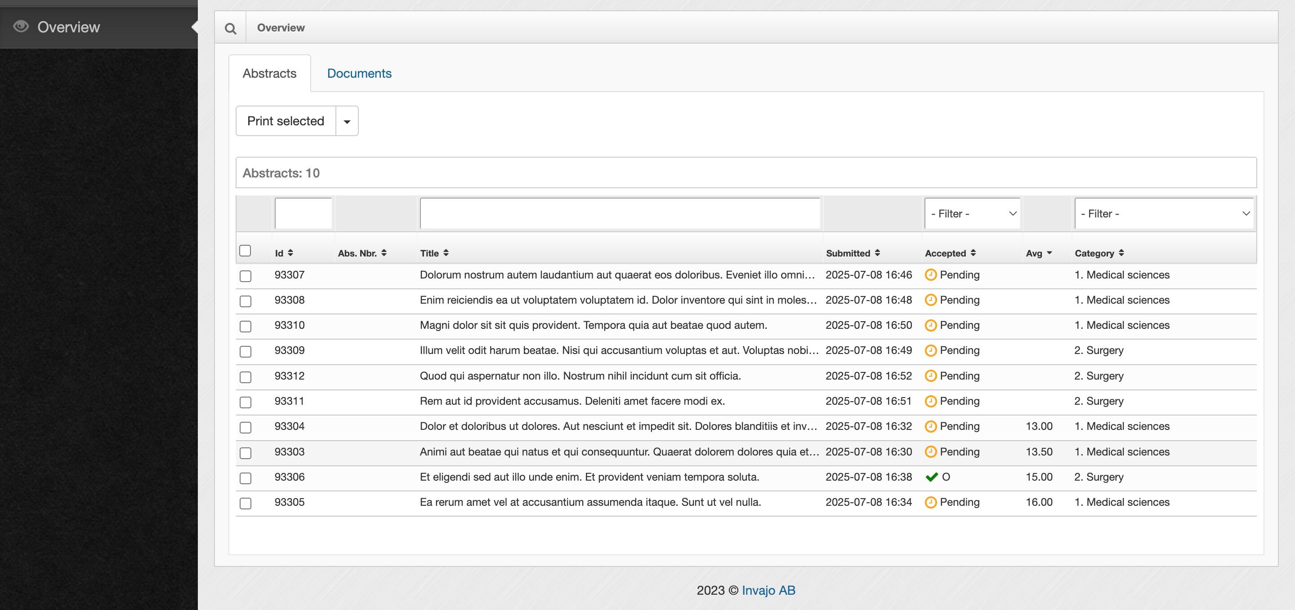Click the Overview eye icon in sidebar
The height and width of the screenshot is (610, 1295).
(x=21, y=27)
